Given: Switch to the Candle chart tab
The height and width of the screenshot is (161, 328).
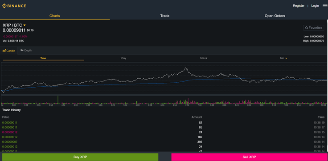Looking at the screenshot, I should [x=9, y=51].
